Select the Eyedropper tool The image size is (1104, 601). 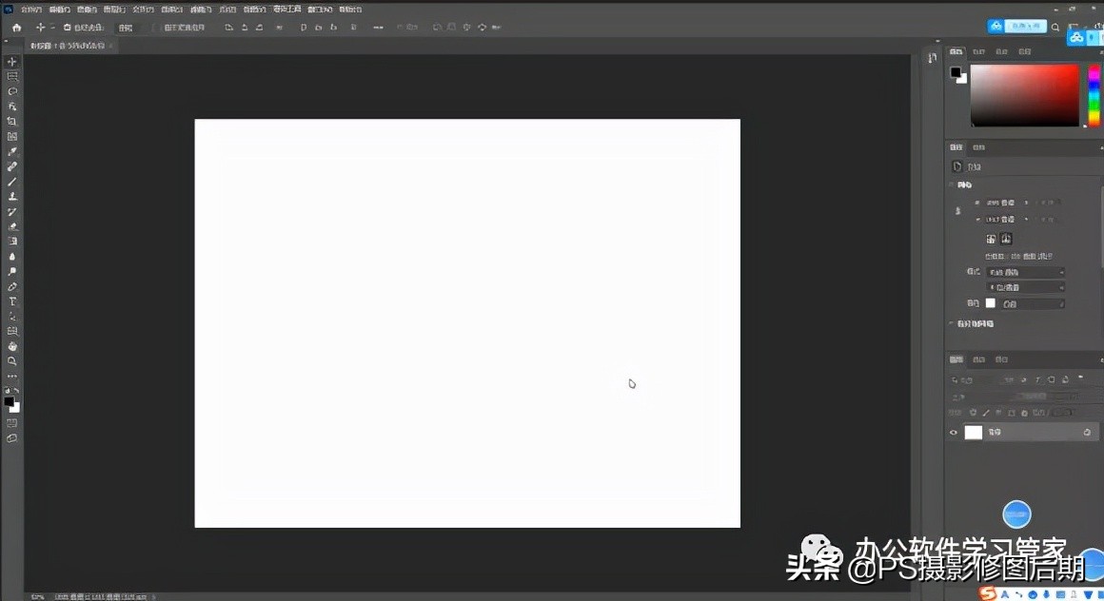click(x=12, y=151)
